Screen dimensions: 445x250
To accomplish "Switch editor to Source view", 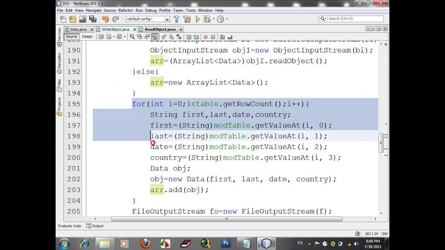I will coord(71,36).
